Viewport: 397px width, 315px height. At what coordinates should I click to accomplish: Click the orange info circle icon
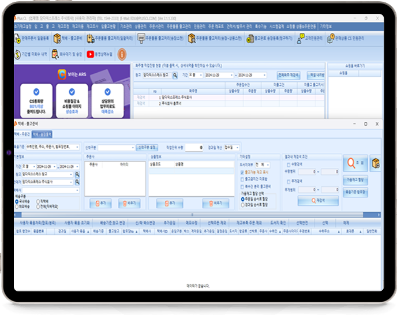coord(122,54)
